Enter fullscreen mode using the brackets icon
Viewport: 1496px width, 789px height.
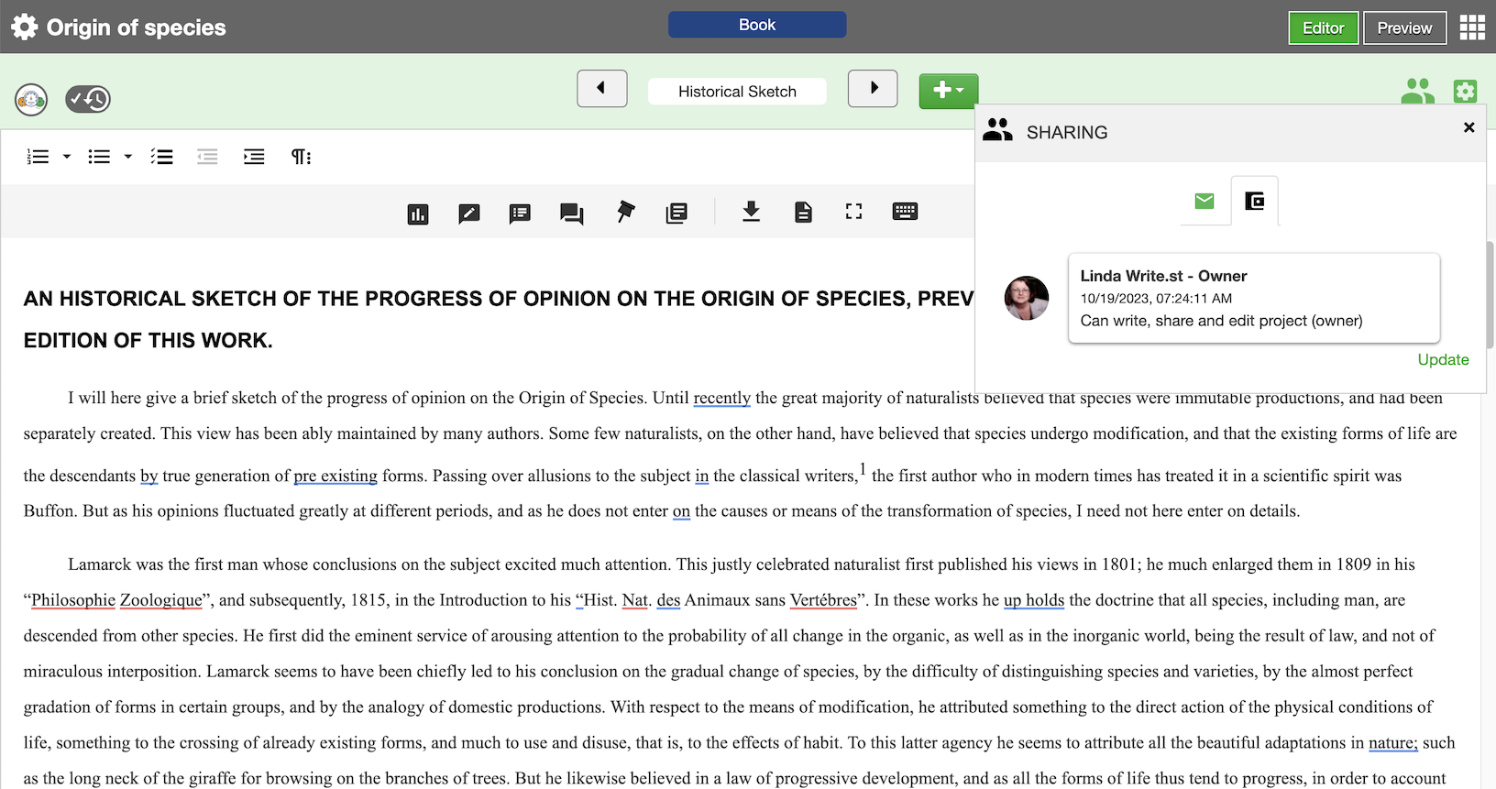[853, 212]
